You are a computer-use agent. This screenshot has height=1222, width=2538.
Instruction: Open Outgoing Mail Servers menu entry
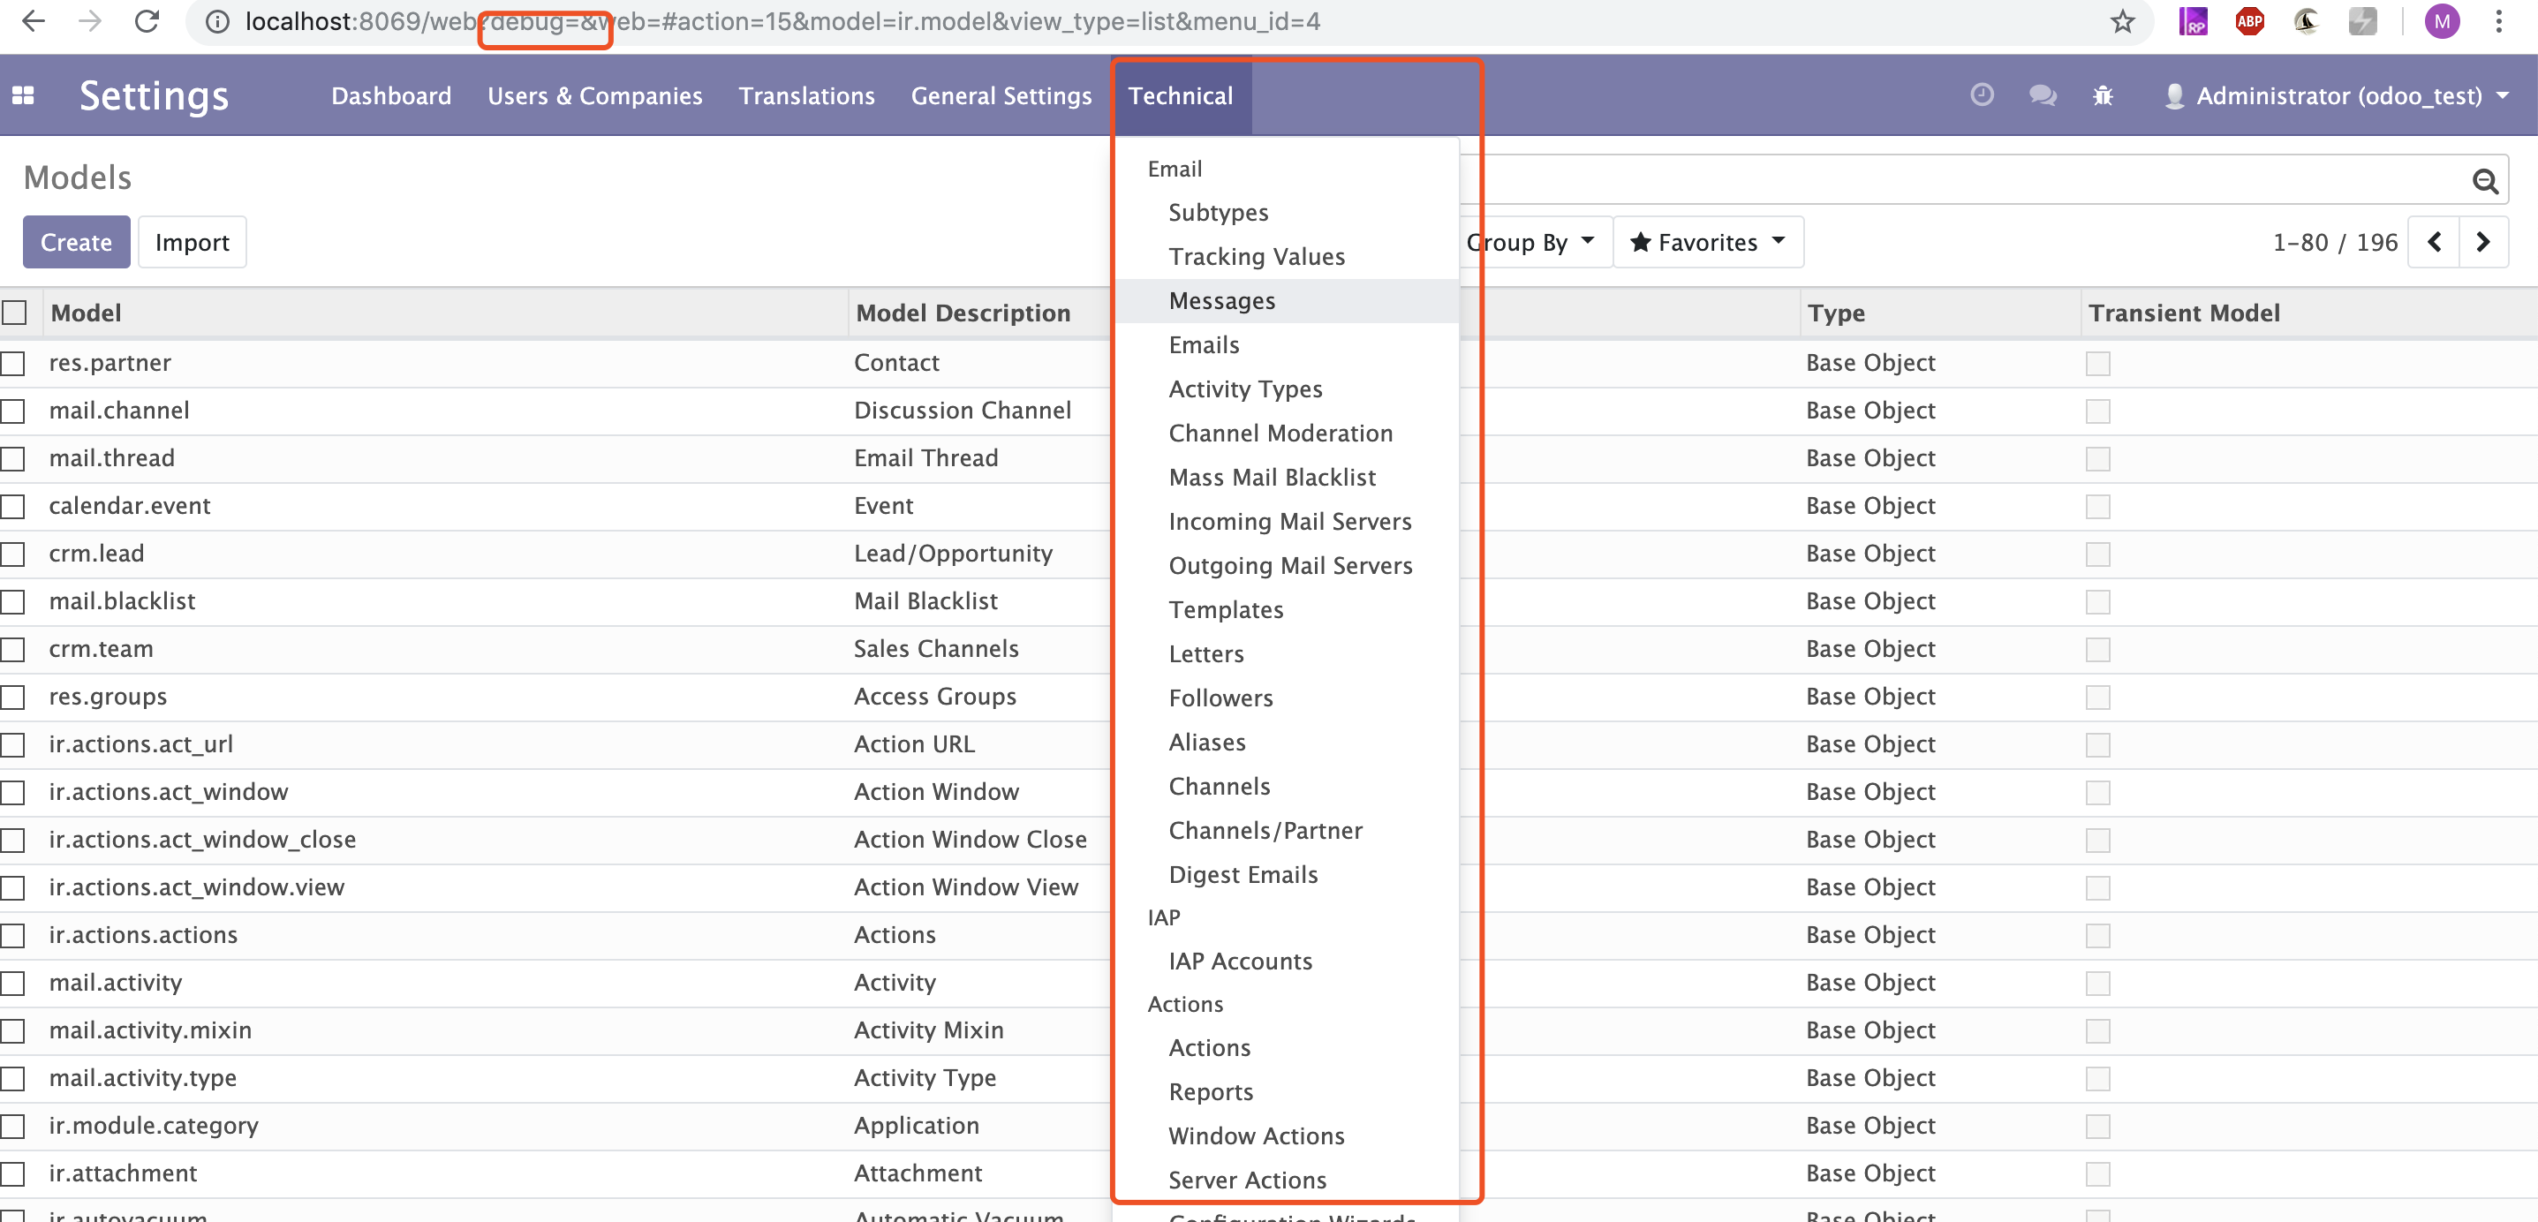pos(1289,566)
